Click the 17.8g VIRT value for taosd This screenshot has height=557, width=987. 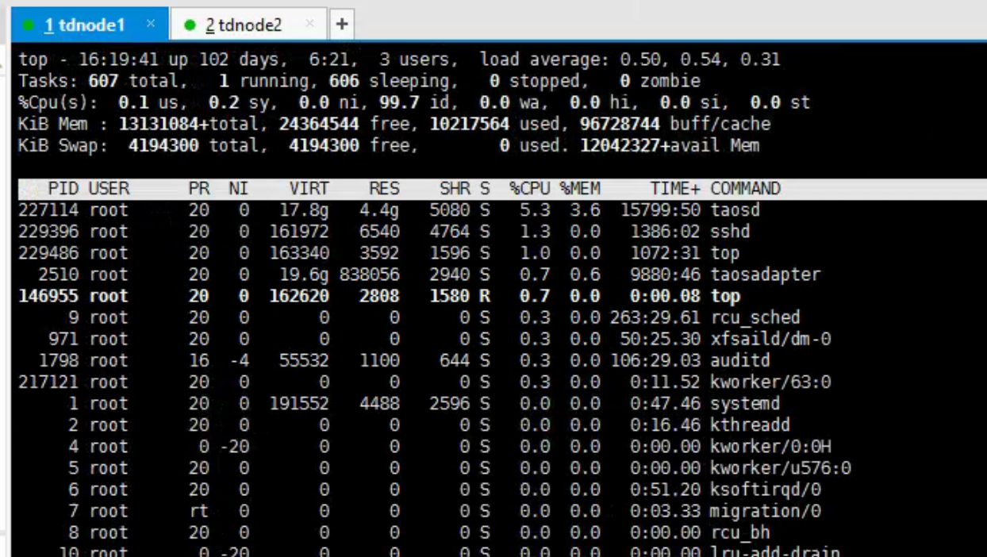tap(304, 210)
